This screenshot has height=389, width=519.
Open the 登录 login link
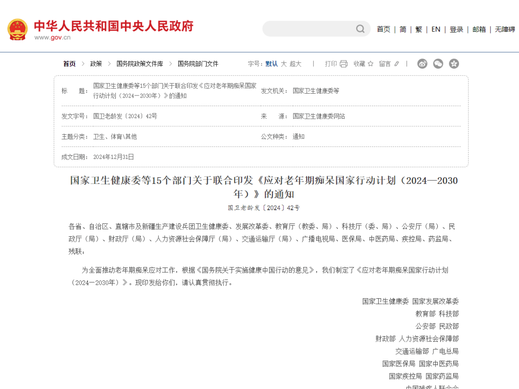(457, 29)
